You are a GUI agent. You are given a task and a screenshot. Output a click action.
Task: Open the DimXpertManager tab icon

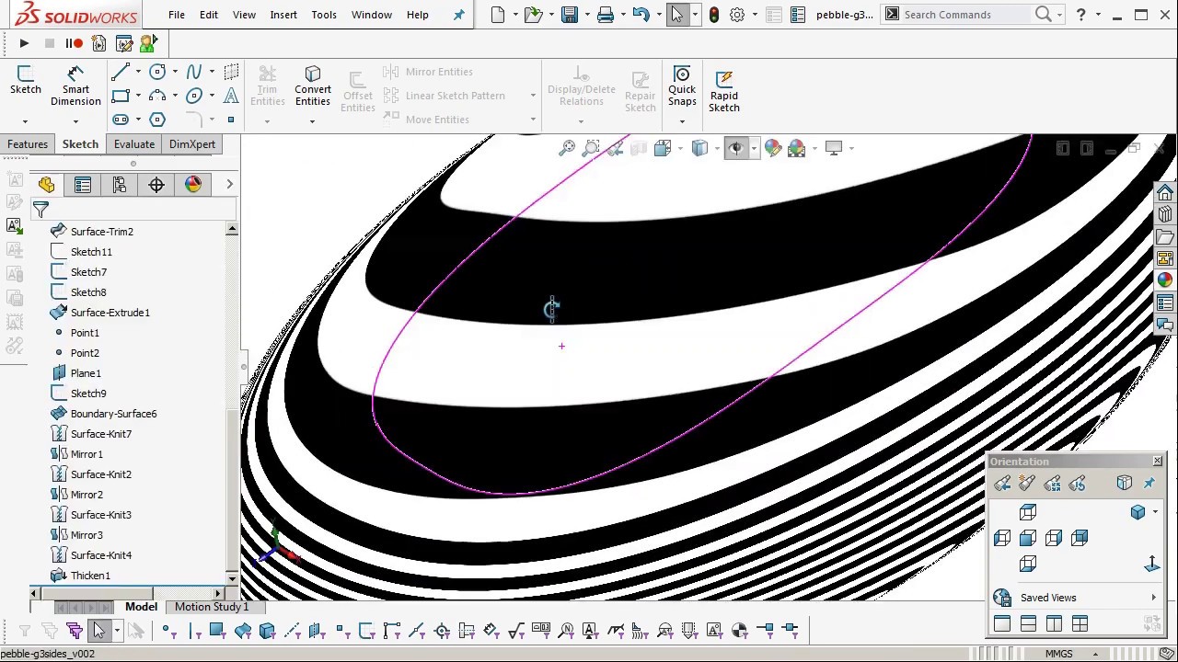pyautogui.click(x=156, y=185)
